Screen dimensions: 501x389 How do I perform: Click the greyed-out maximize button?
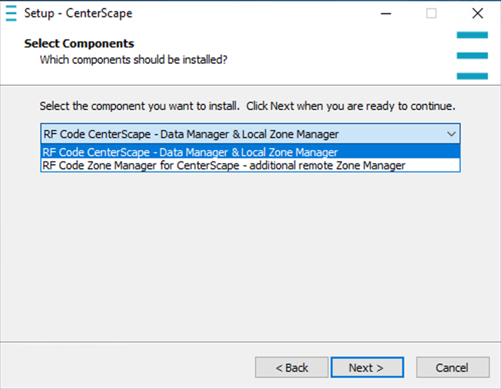pyautogui.click(x=431, y=13)
